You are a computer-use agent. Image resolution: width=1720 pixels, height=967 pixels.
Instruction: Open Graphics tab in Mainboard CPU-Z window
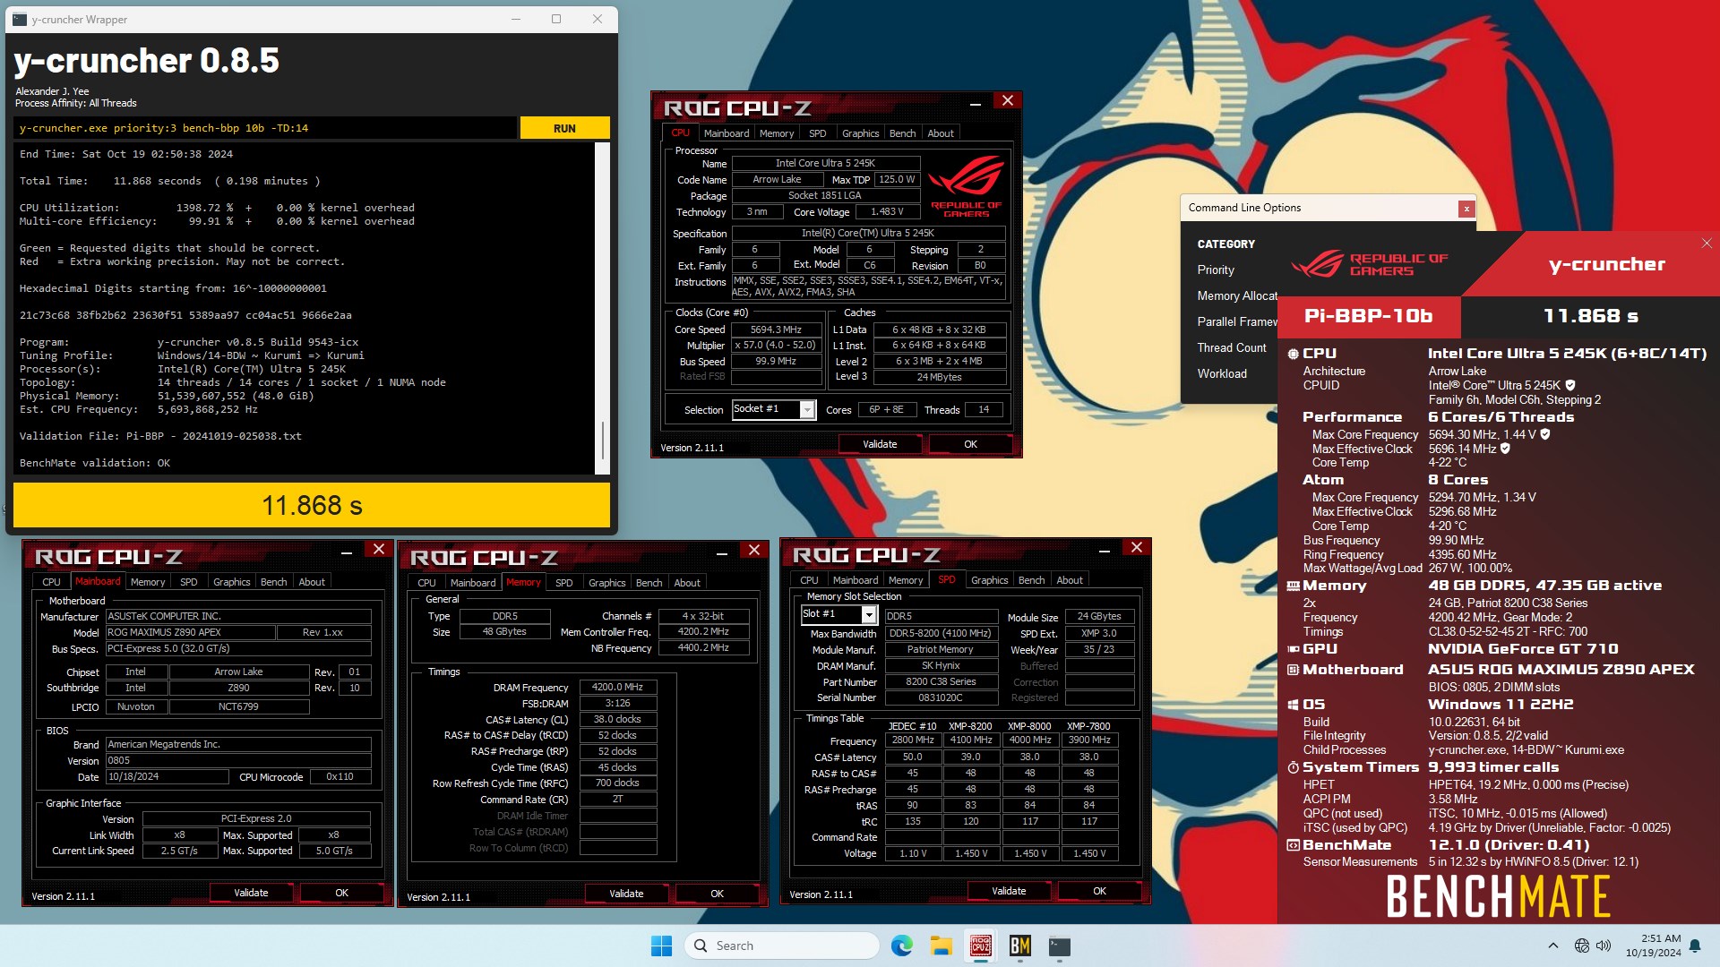click(232, 582)
